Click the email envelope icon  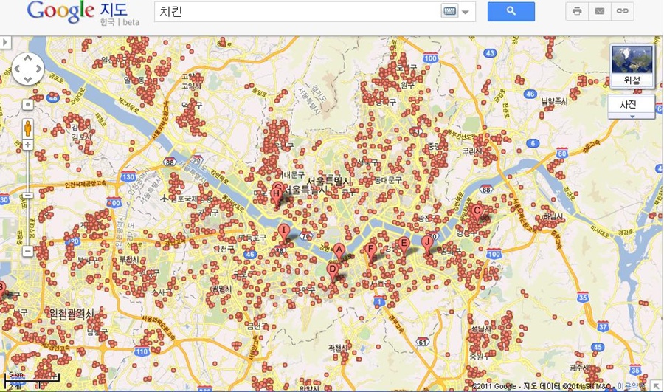pyautogui.click(x=600, y=11)
